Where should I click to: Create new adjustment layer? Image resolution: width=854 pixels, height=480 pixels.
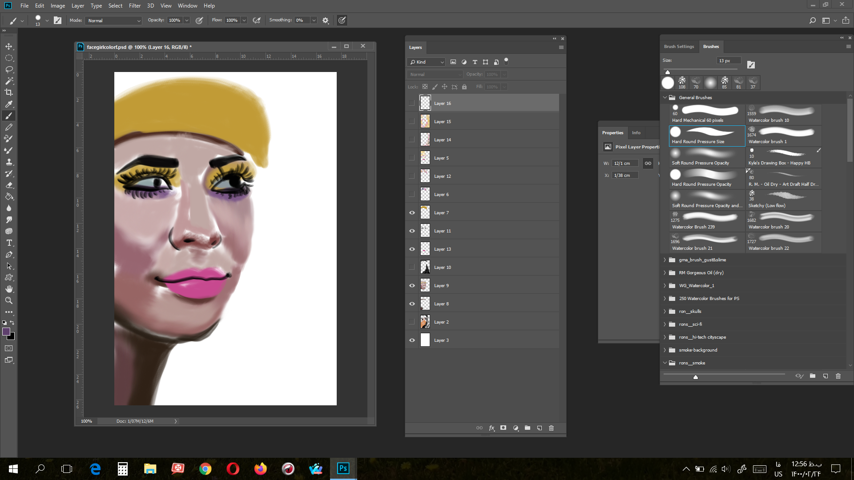(516, 428)
